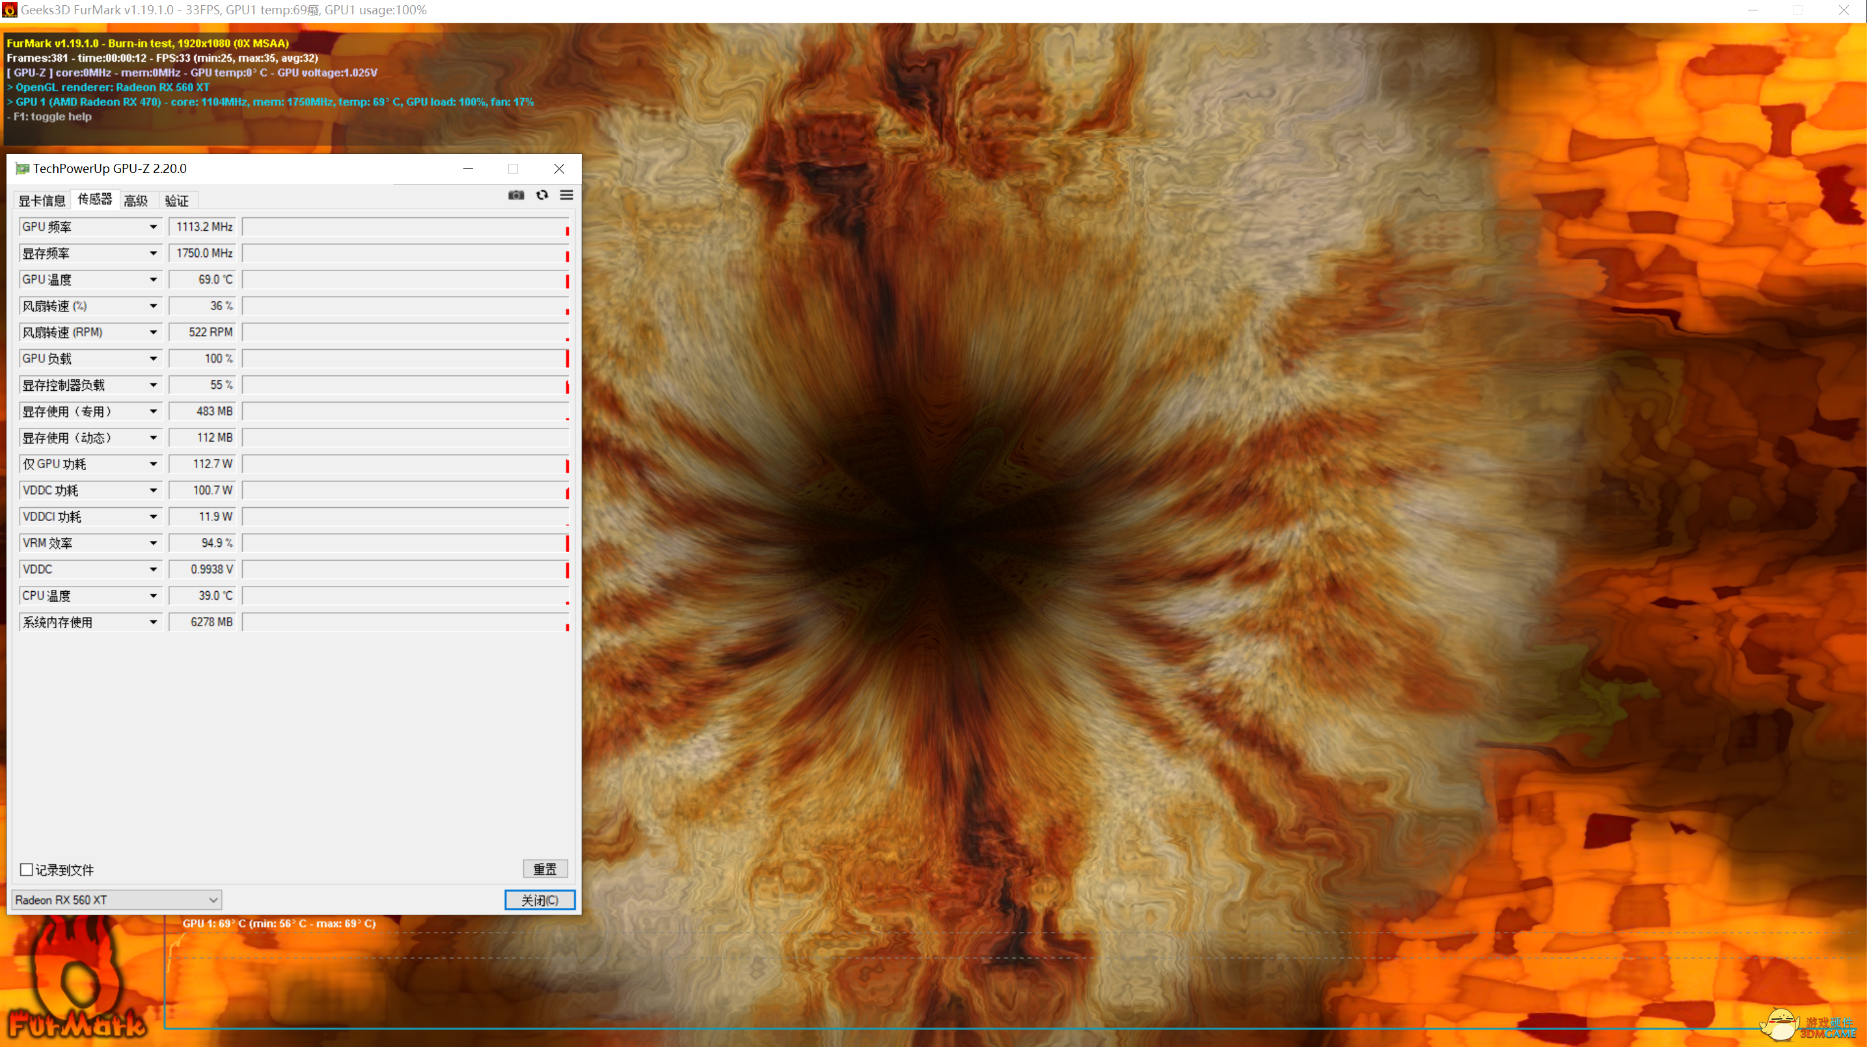Viewport: 1867px width, 1047px height.
Task: Enable the 记录到文件 checkbox
Action: point(27,869)
